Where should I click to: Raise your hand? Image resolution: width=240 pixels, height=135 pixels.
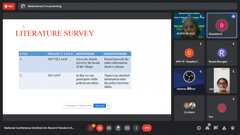pyautogui.click(x=118, y=128)
